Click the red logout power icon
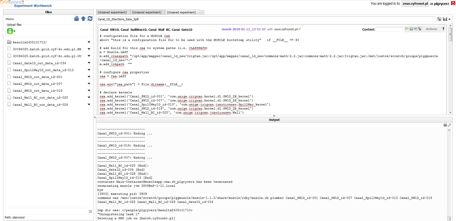 (453, 3)
